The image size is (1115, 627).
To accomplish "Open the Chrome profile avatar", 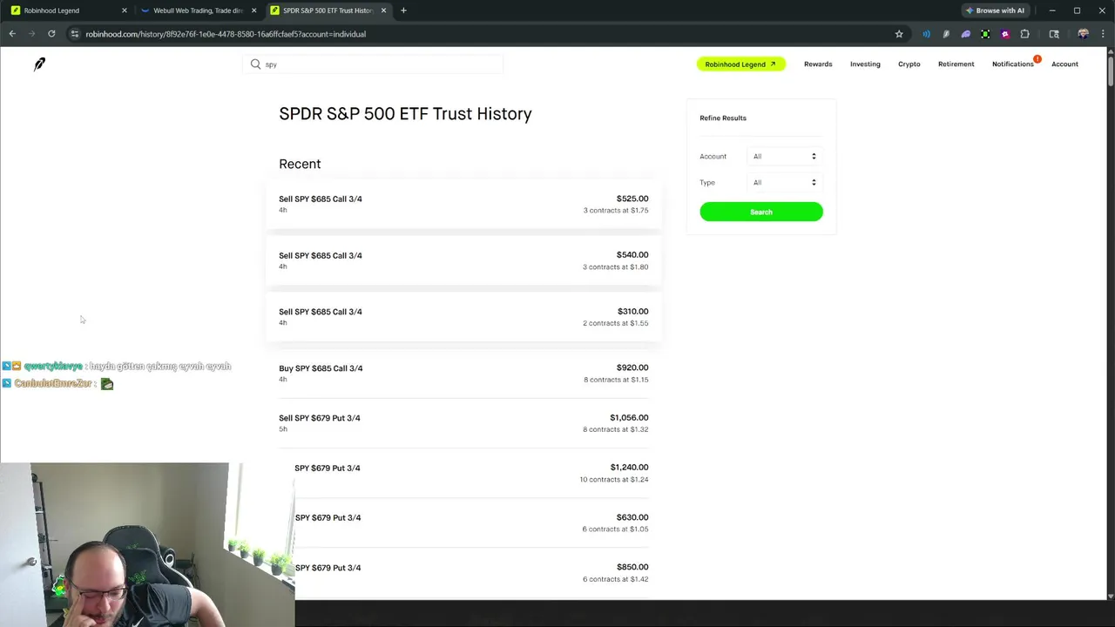I will tap(1083, 34).
